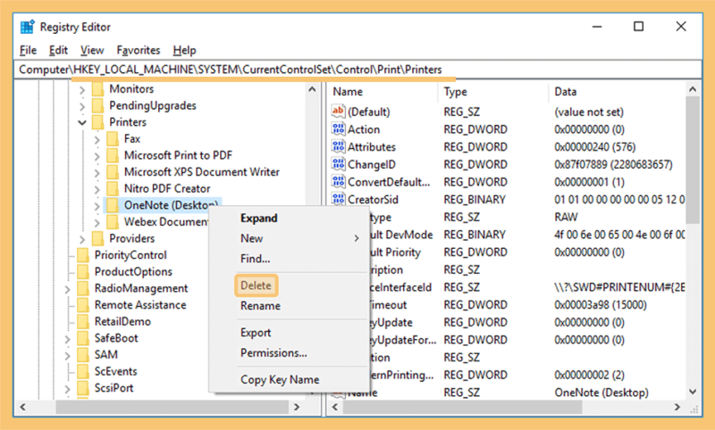Click the SAM folder icon
Screen dimensions: 715x430
pyautogui.click(x=83, y=355)
